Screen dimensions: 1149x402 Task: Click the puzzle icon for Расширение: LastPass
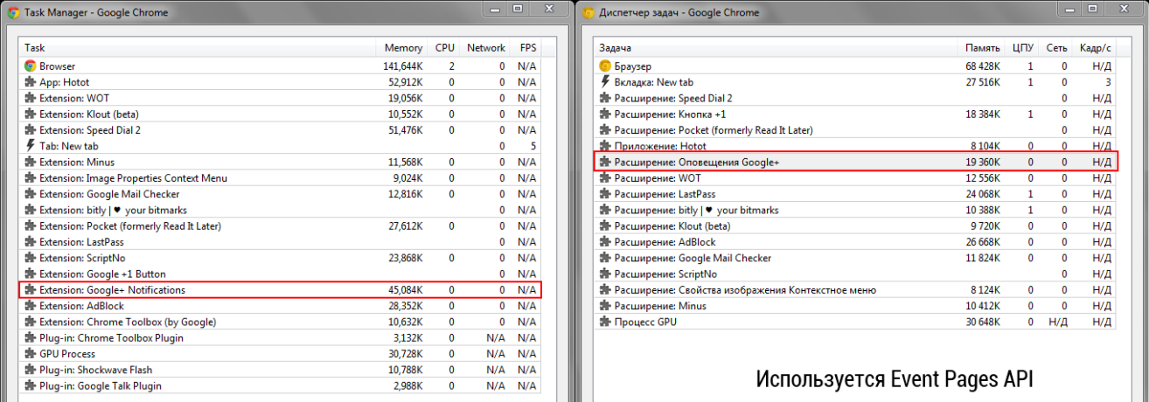(605, 194)
